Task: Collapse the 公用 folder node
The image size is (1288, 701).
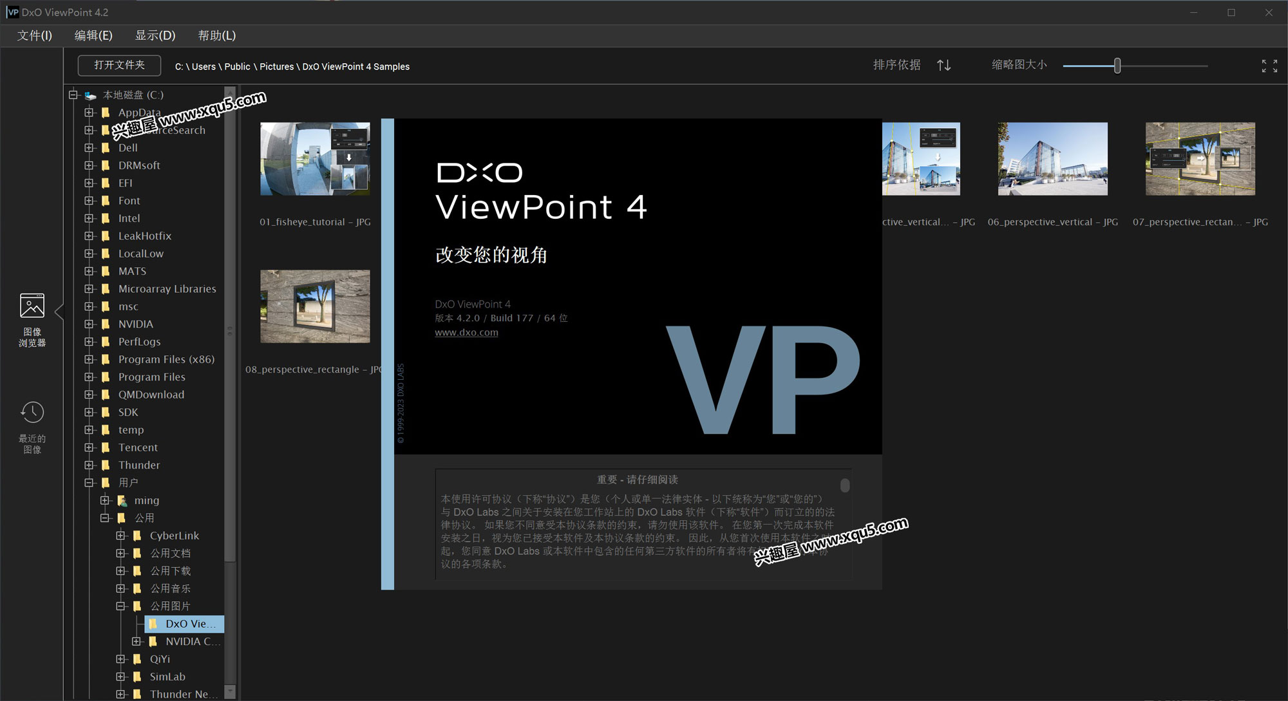Action: (x=106, y=518)
